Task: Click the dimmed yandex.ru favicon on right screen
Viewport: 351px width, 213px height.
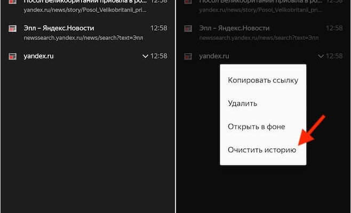Action: click(188, 56)
